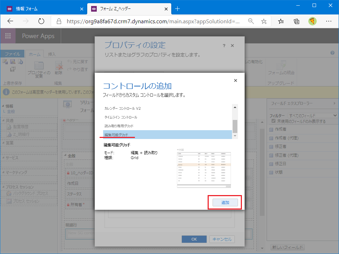Collapse the マーケティング navigation group
The width and height of the screenshot is (339, 254).
tap(4, 173)
